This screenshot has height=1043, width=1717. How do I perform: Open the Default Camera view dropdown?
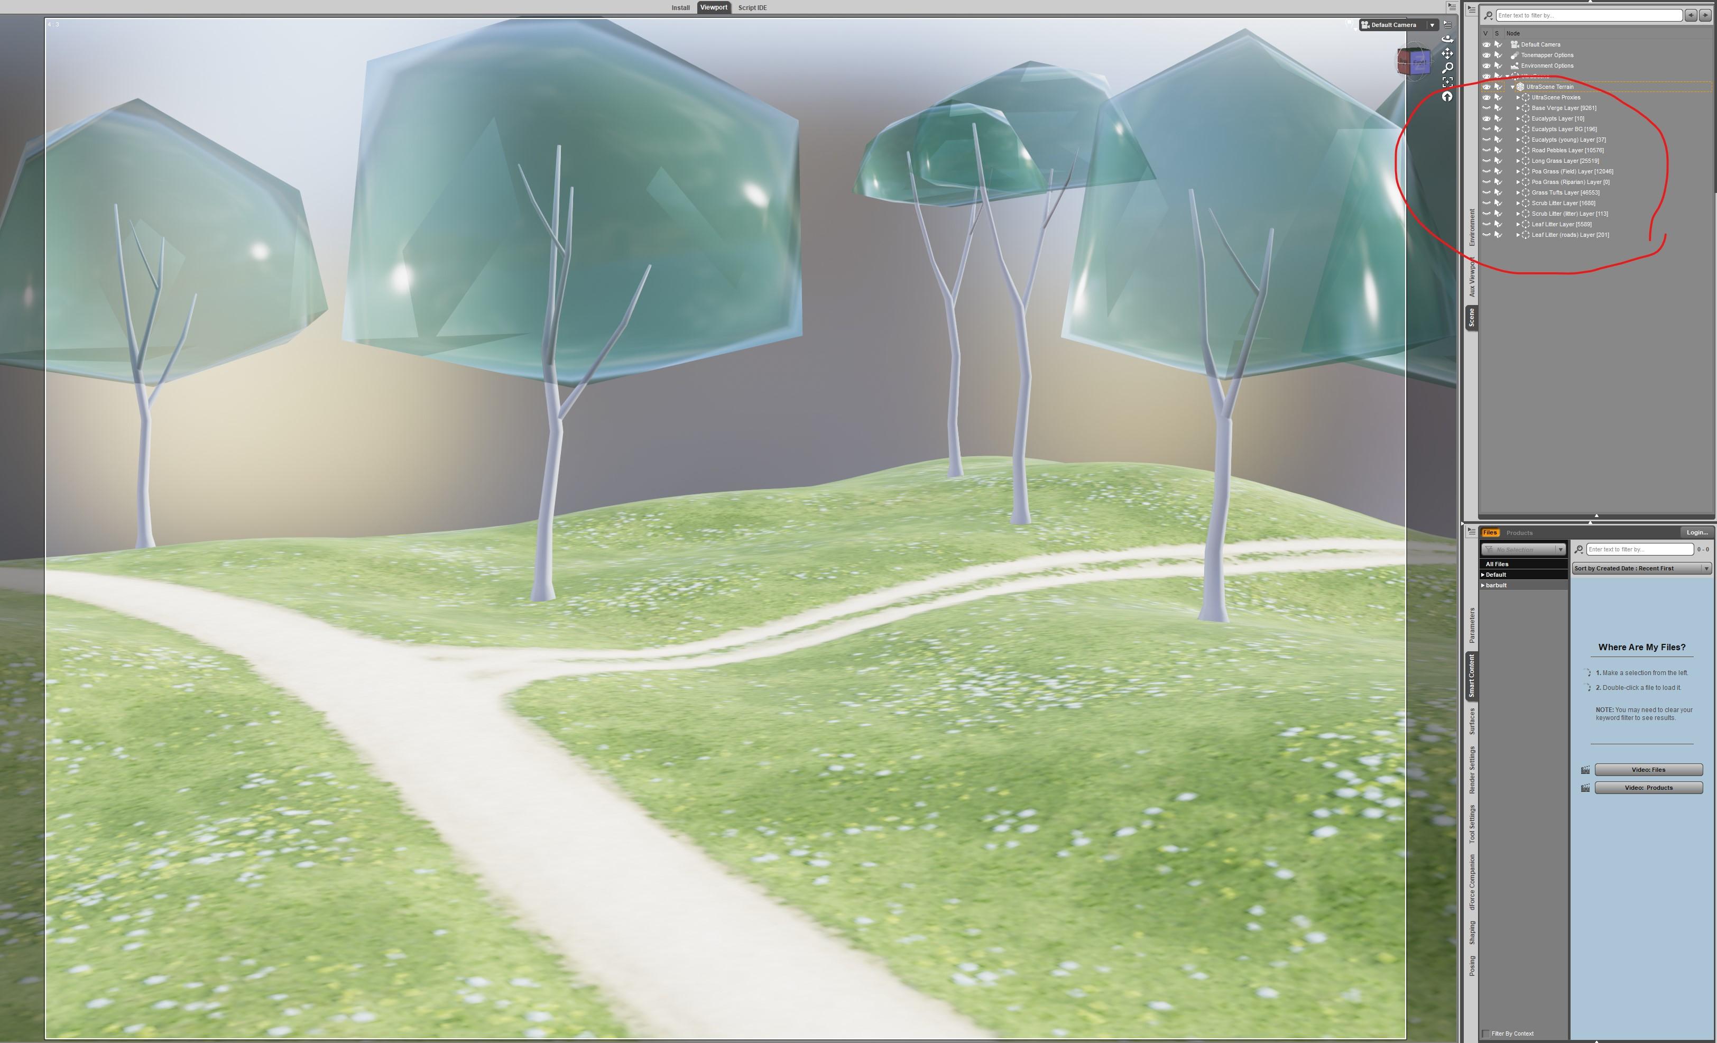click(x=1432, y=25)
